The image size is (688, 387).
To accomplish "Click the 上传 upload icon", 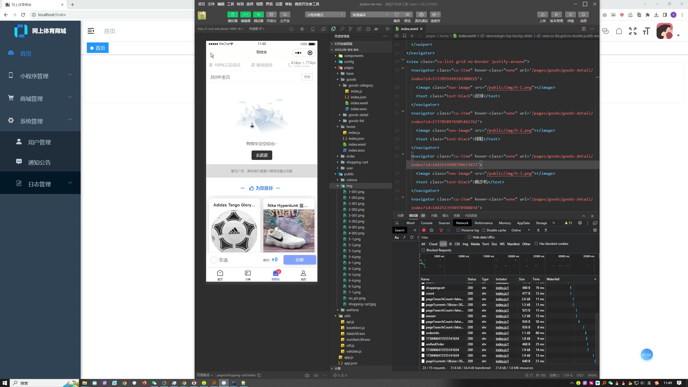I will coord(543,15).
